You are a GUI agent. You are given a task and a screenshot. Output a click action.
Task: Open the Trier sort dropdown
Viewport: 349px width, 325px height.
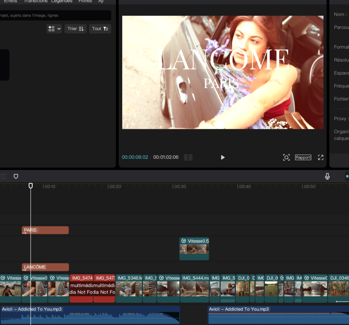point(75,29)
